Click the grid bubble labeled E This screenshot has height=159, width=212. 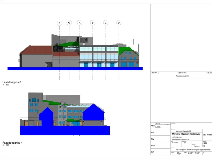click(x=59, y=23)
